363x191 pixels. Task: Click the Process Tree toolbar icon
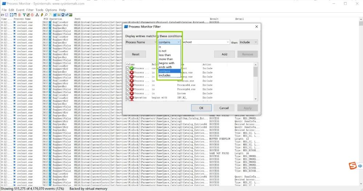[x=37, y=15]
